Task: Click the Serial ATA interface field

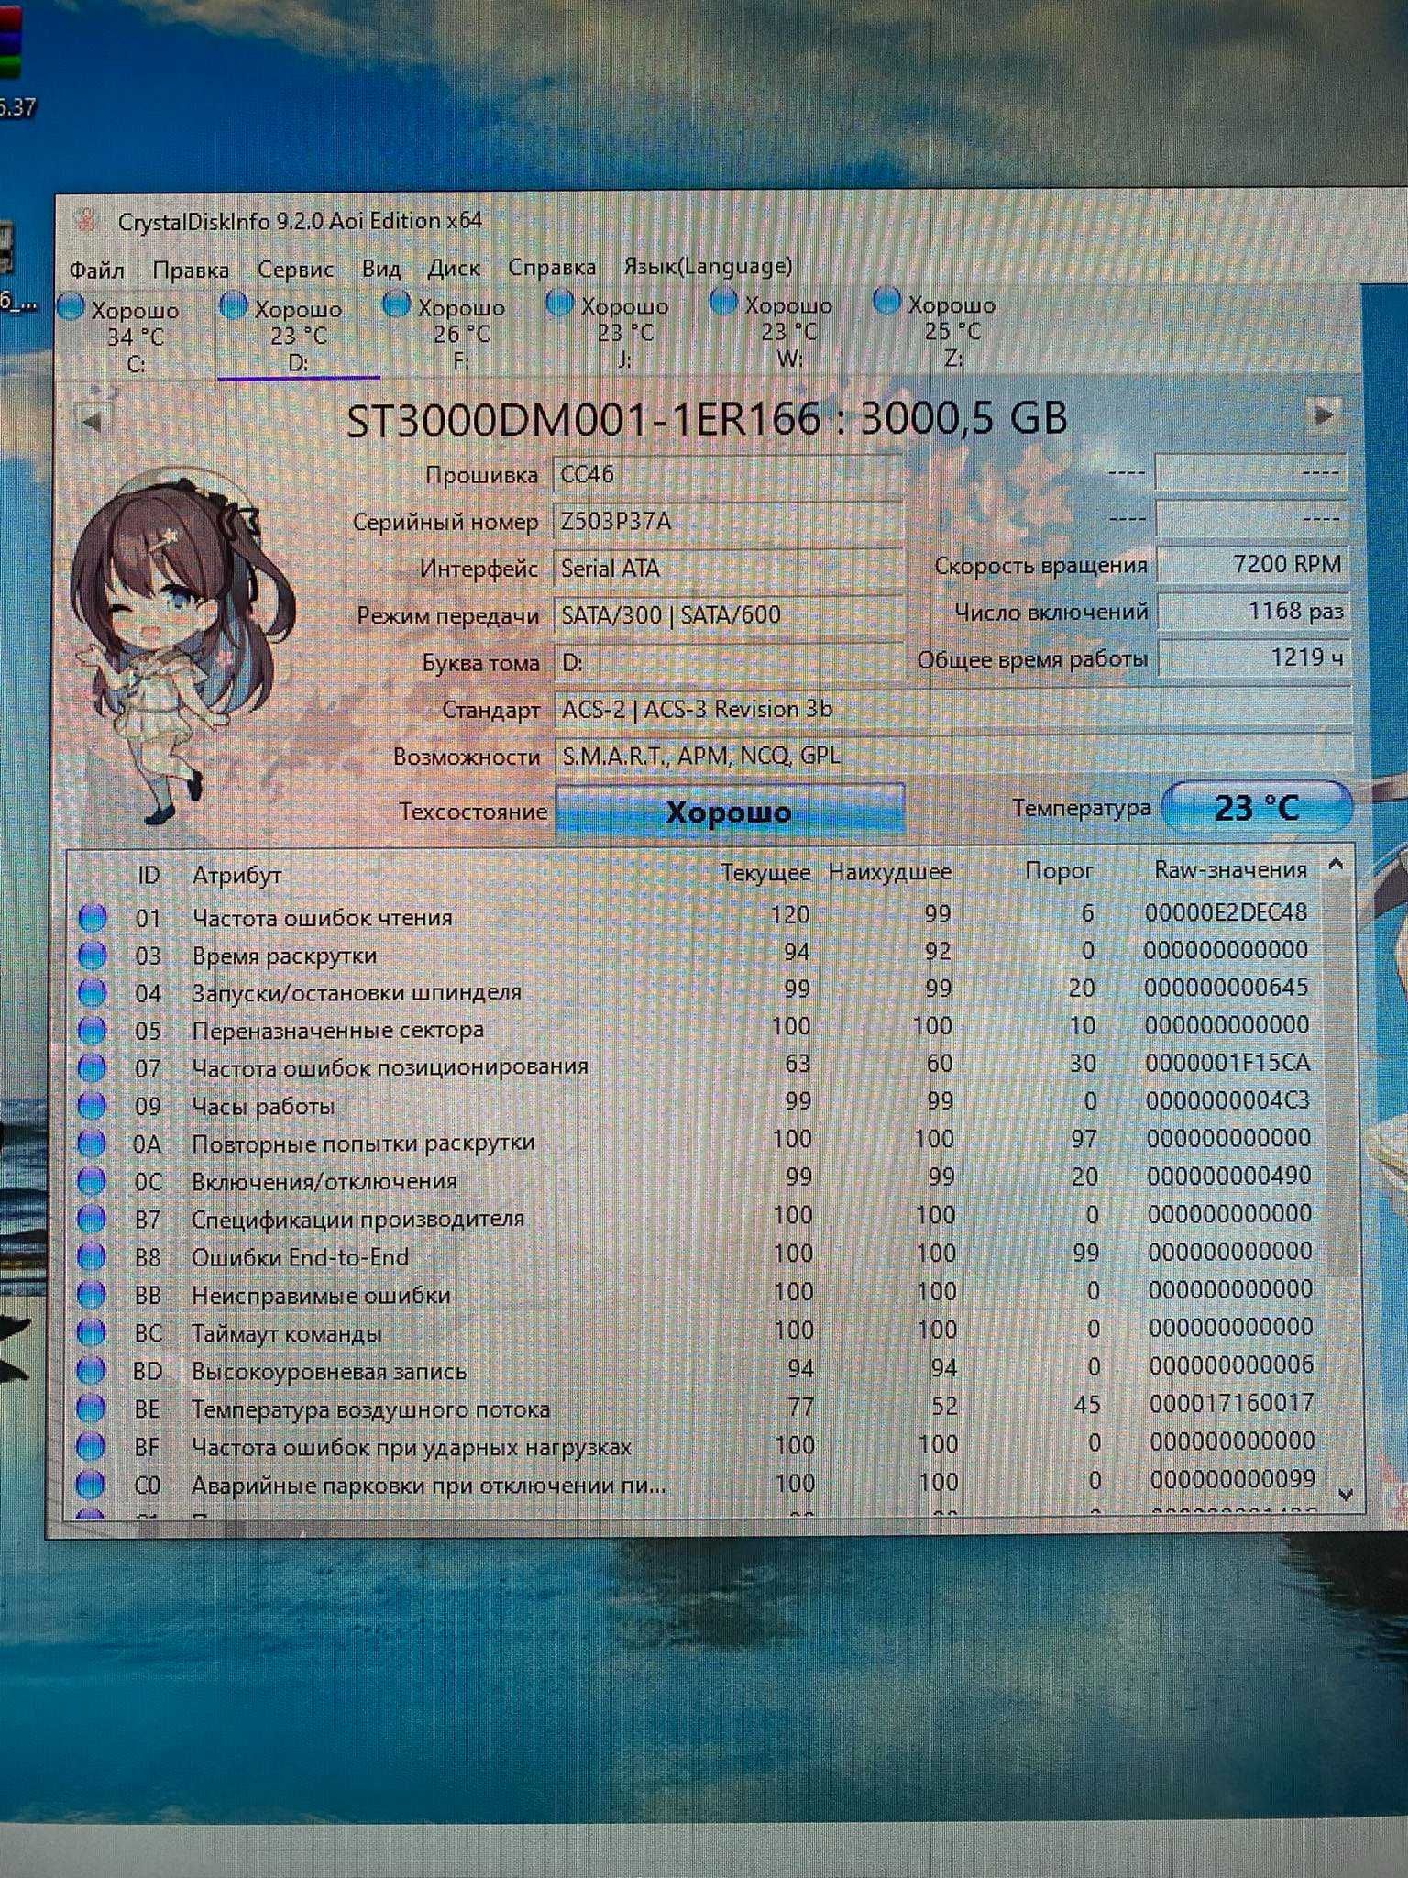Action: click(x=728, y=569)
